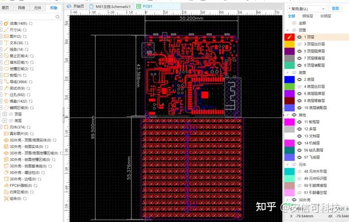
Task: Click the 3D外壳 螺丝柱(0) icon
Action: click(6, 173)
